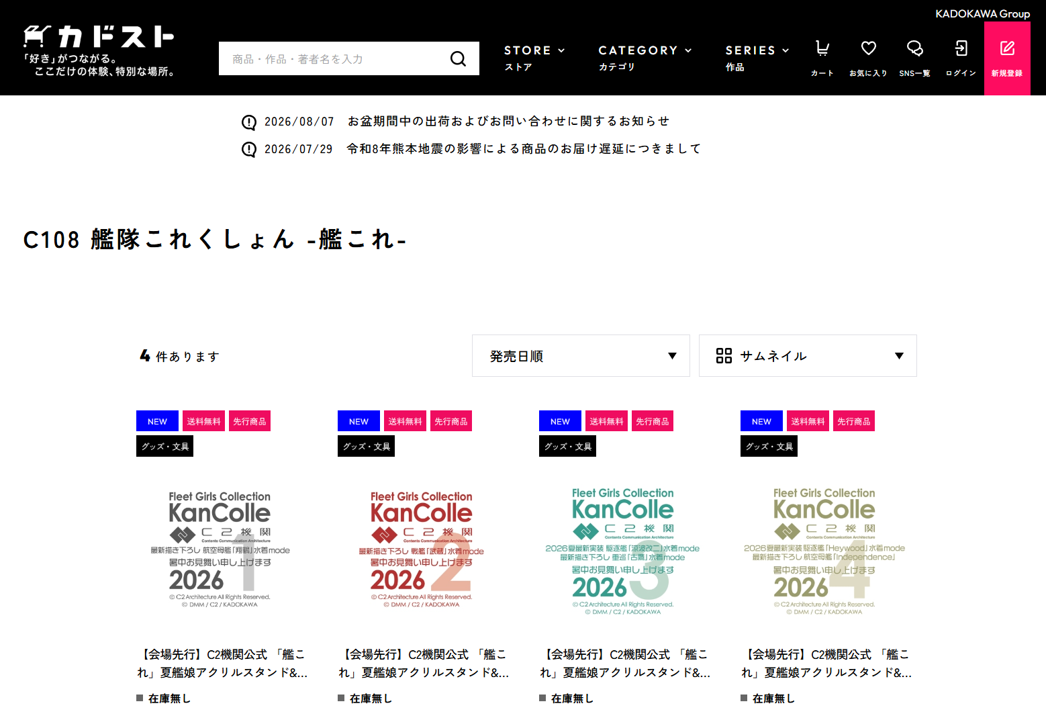The image size is (1046, 716).
Task: Click 先行商品 badge on red KanColle product
Action: tap(451, 421)
